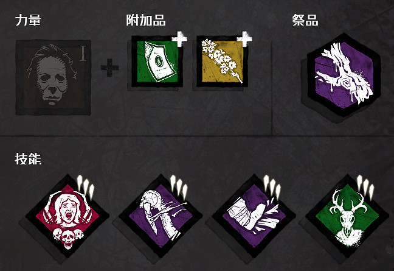
Task: Click the 力量 section label
Action: click(28, 20)
